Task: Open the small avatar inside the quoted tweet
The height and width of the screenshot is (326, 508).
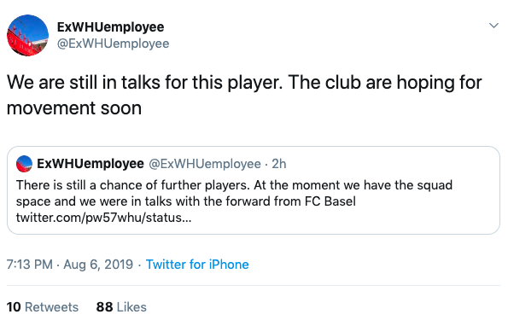Action: pos(24,164)
